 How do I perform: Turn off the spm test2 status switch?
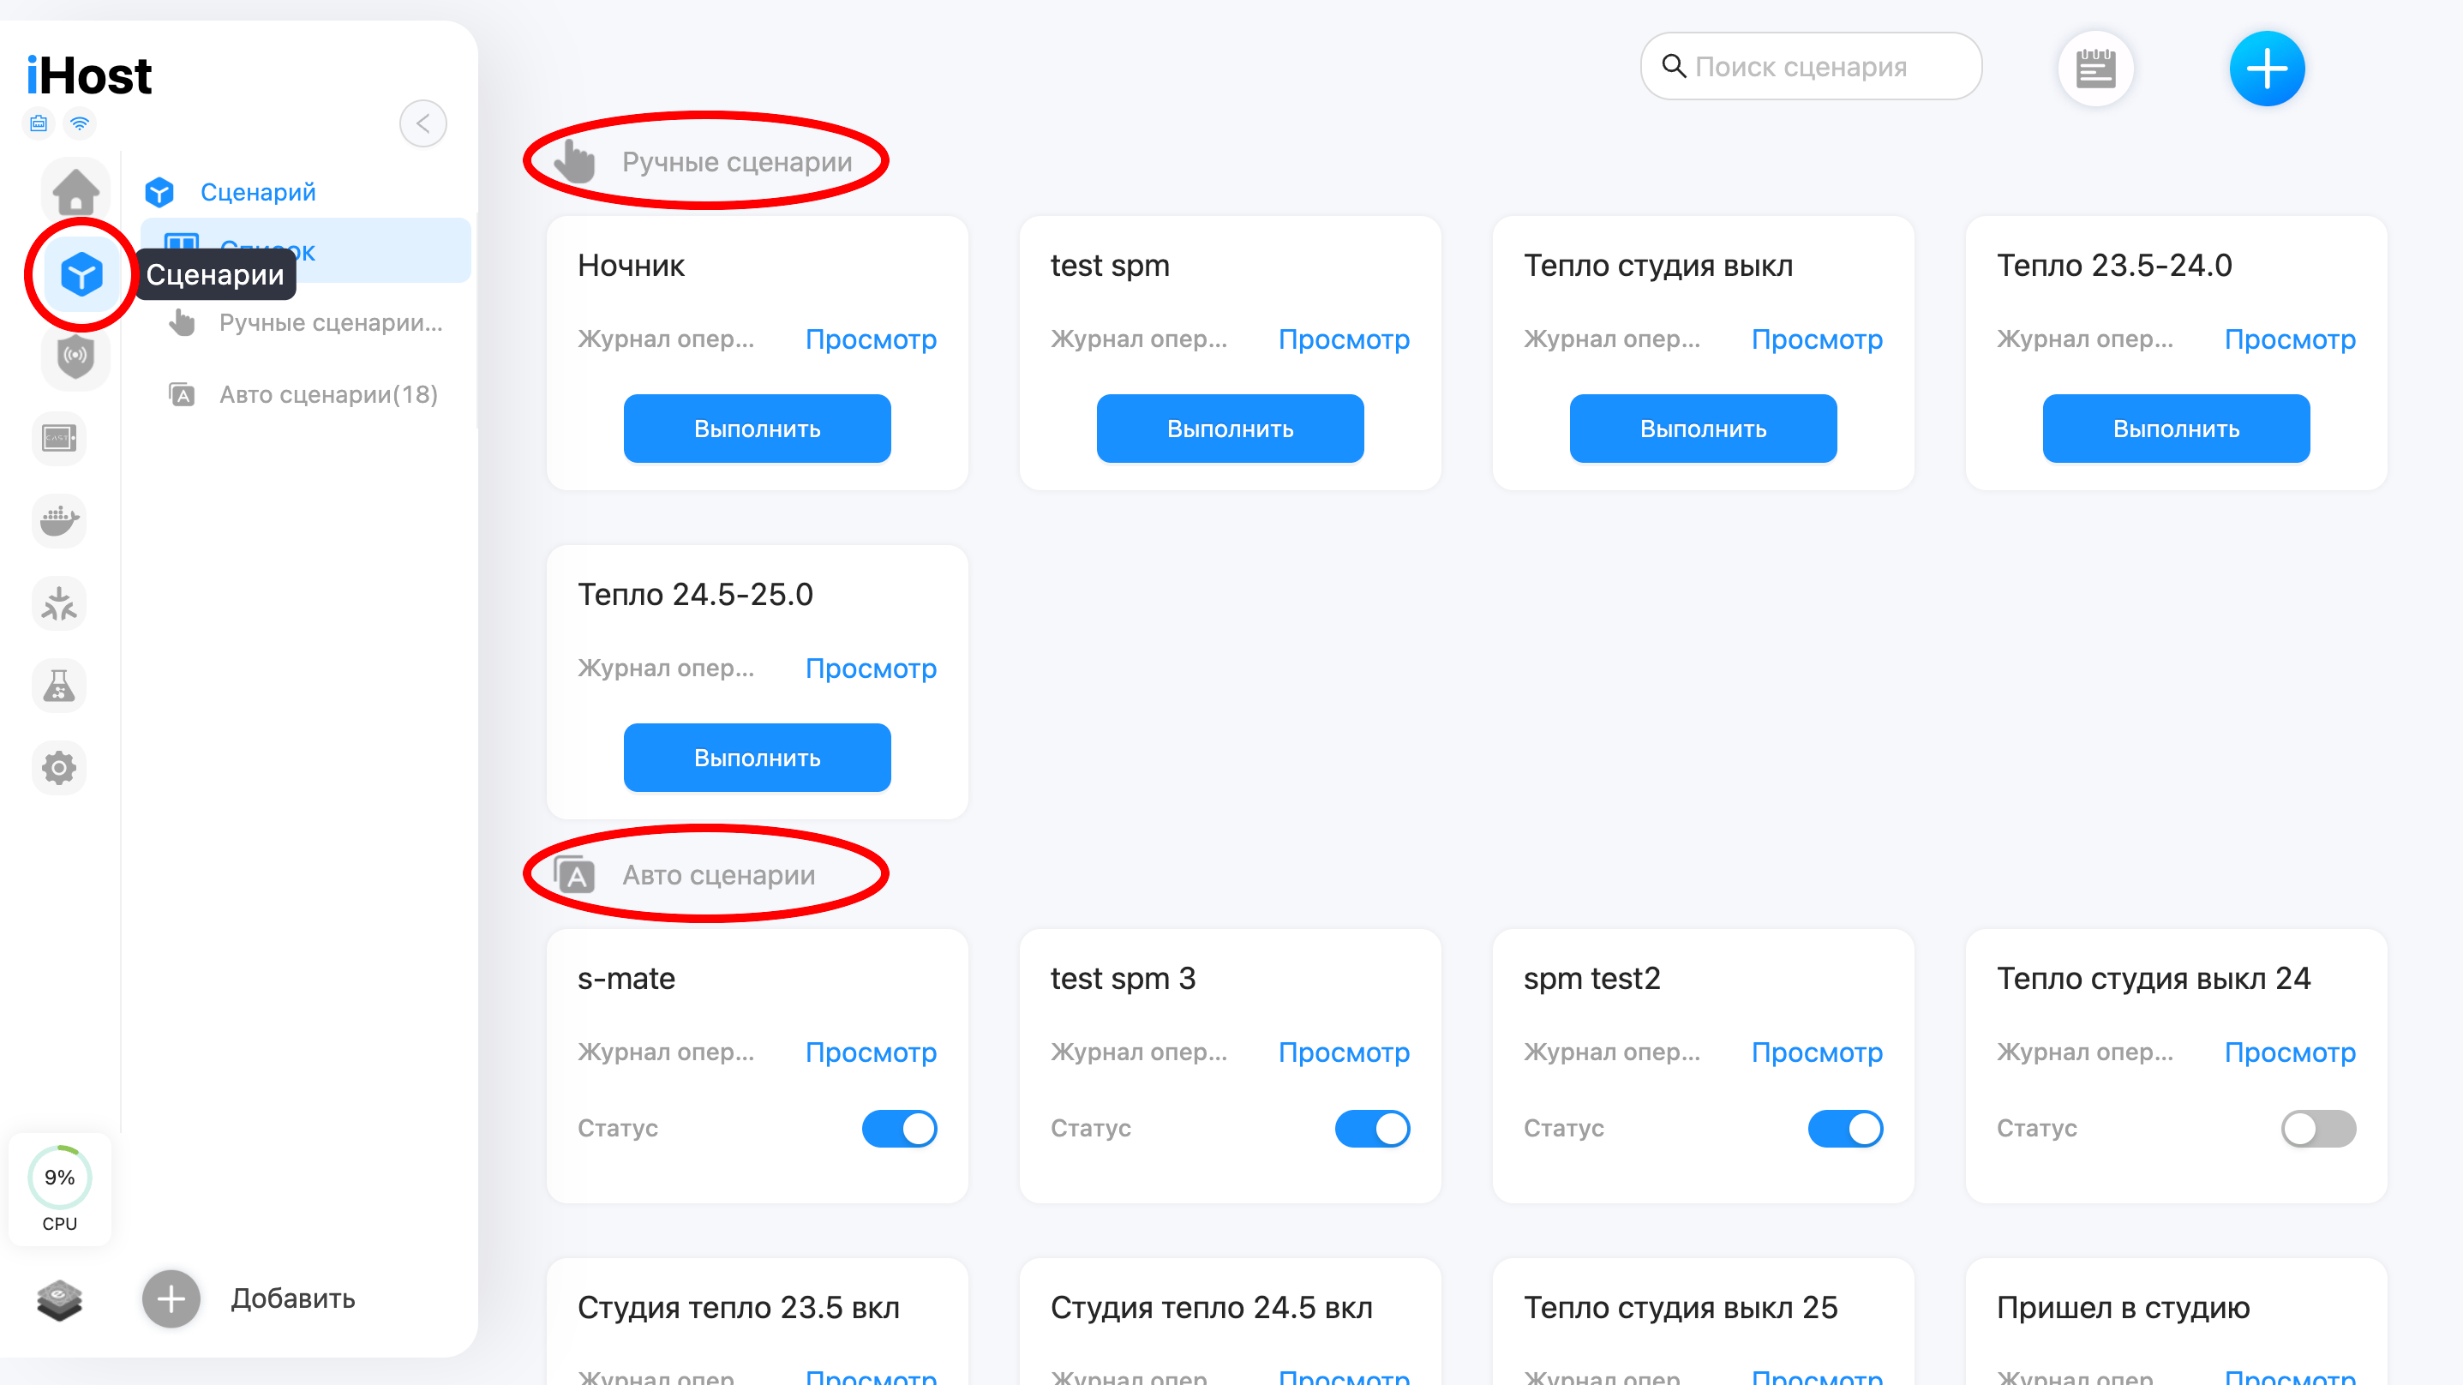(x=1844, y=1129)
